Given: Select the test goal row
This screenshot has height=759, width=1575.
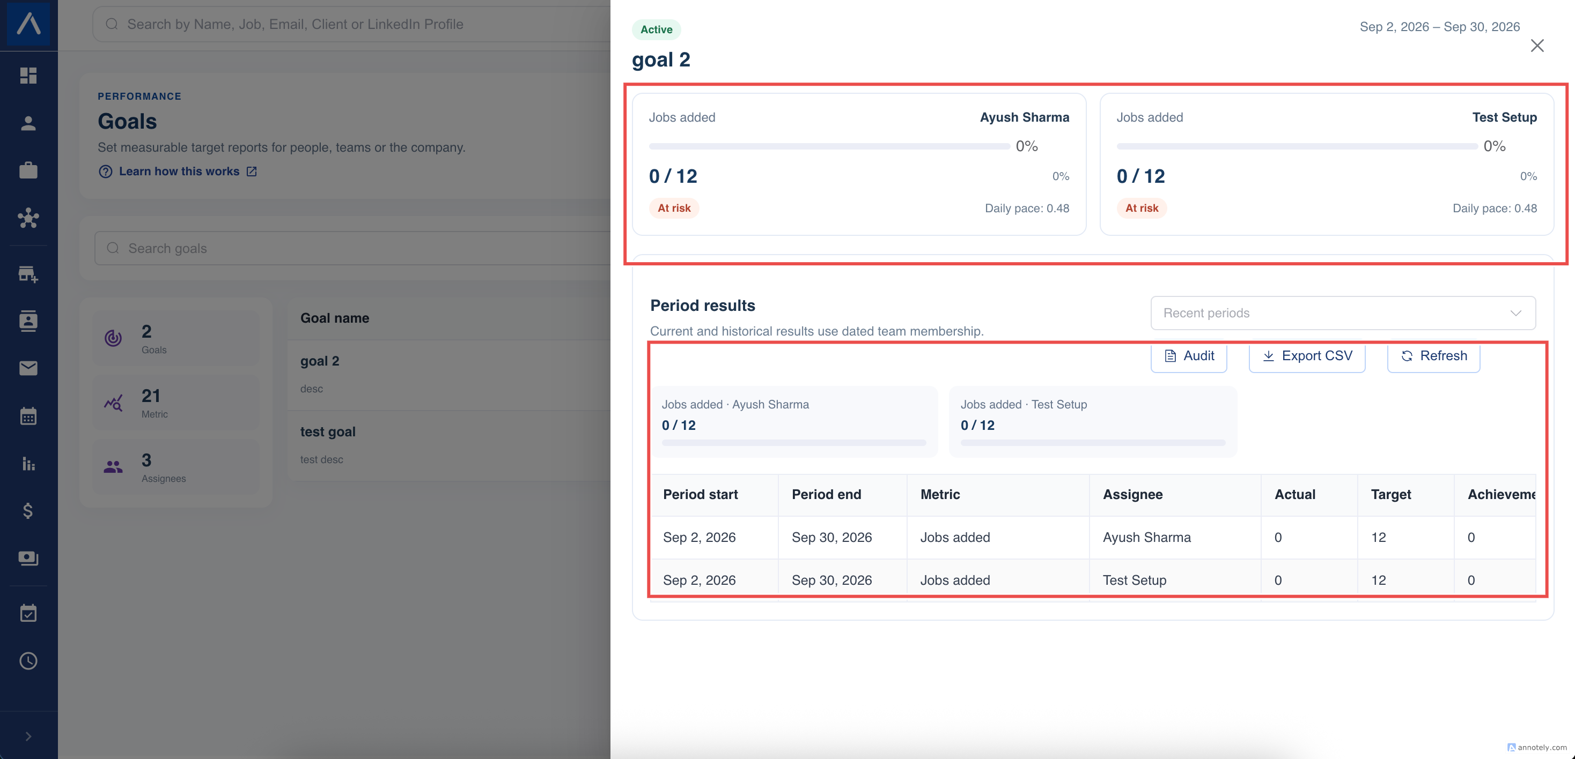Looking at the screenshot, I should 449,445.
